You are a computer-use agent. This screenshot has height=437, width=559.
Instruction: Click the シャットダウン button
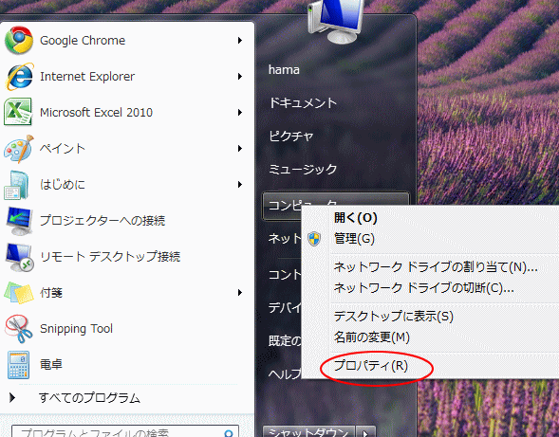[x=308, y=431]
